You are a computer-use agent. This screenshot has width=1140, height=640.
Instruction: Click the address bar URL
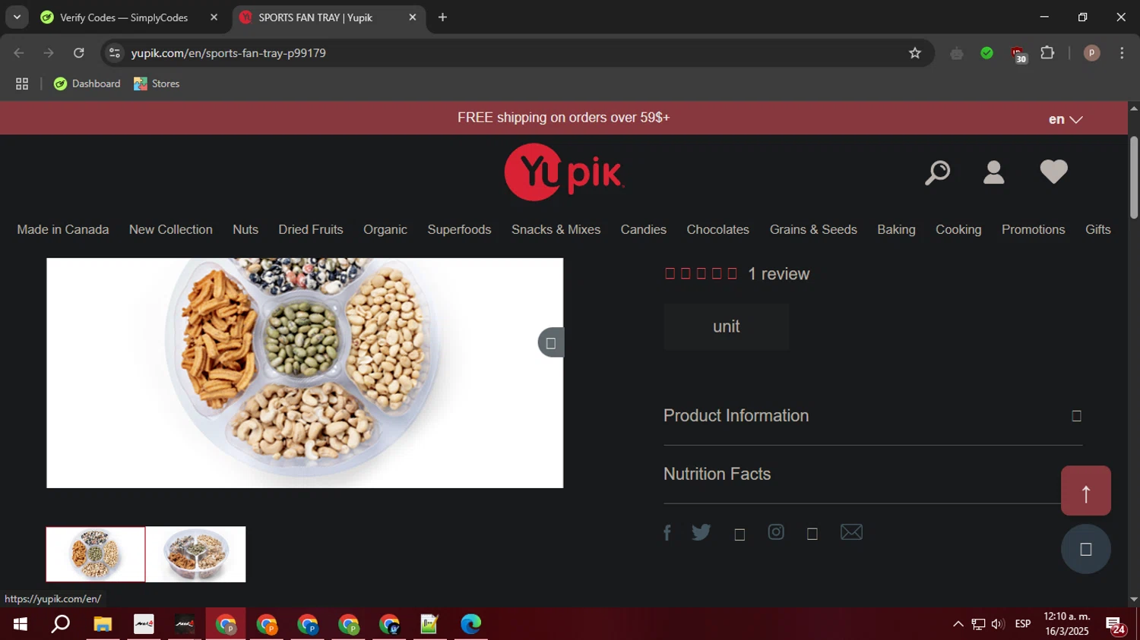point(229,53)
